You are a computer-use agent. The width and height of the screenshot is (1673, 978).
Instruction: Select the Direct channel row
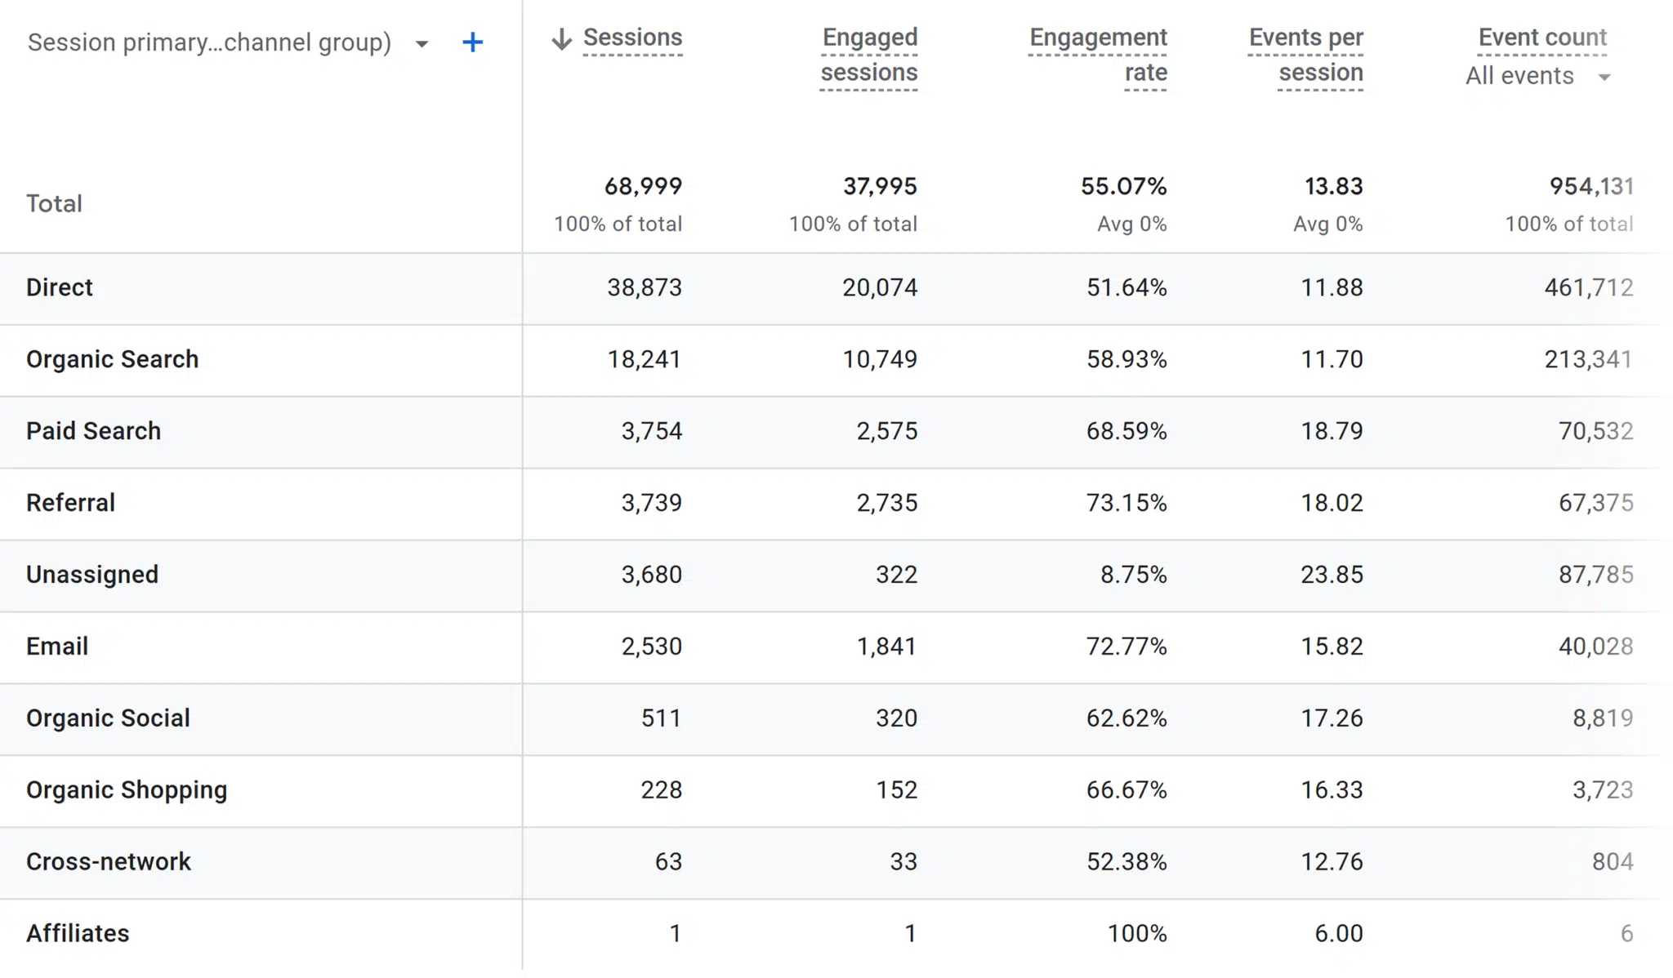(59, 287)
